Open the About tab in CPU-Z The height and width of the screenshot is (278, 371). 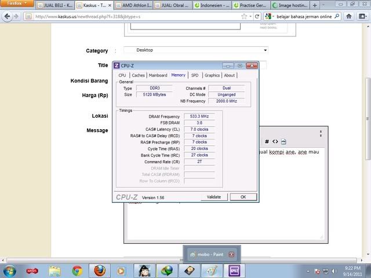point(230,75)
